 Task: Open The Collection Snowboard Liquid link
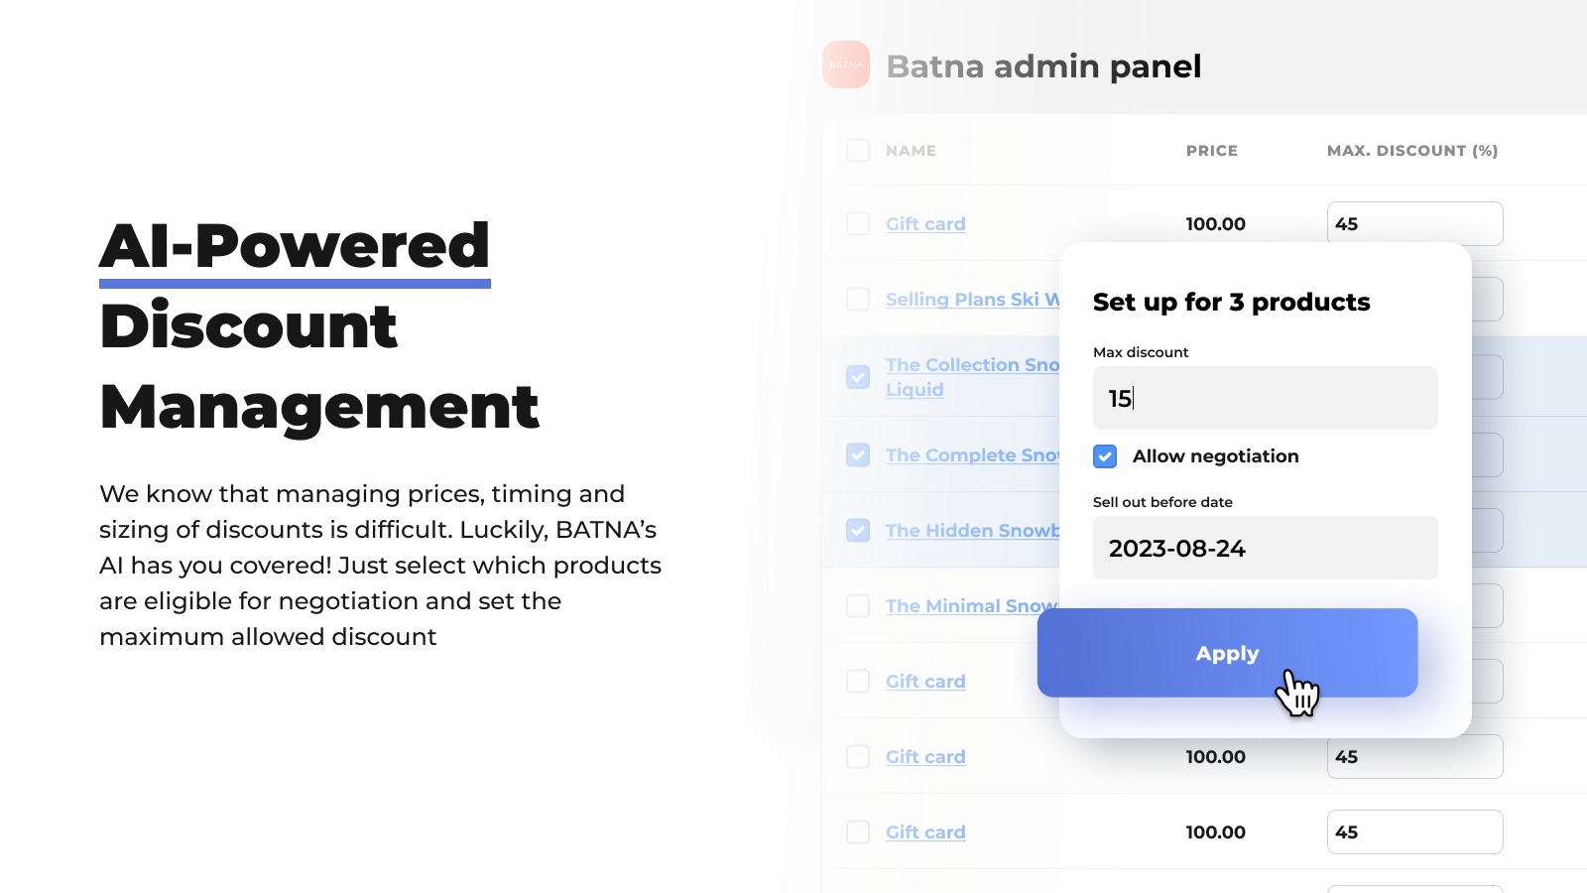tap(972, 377)
